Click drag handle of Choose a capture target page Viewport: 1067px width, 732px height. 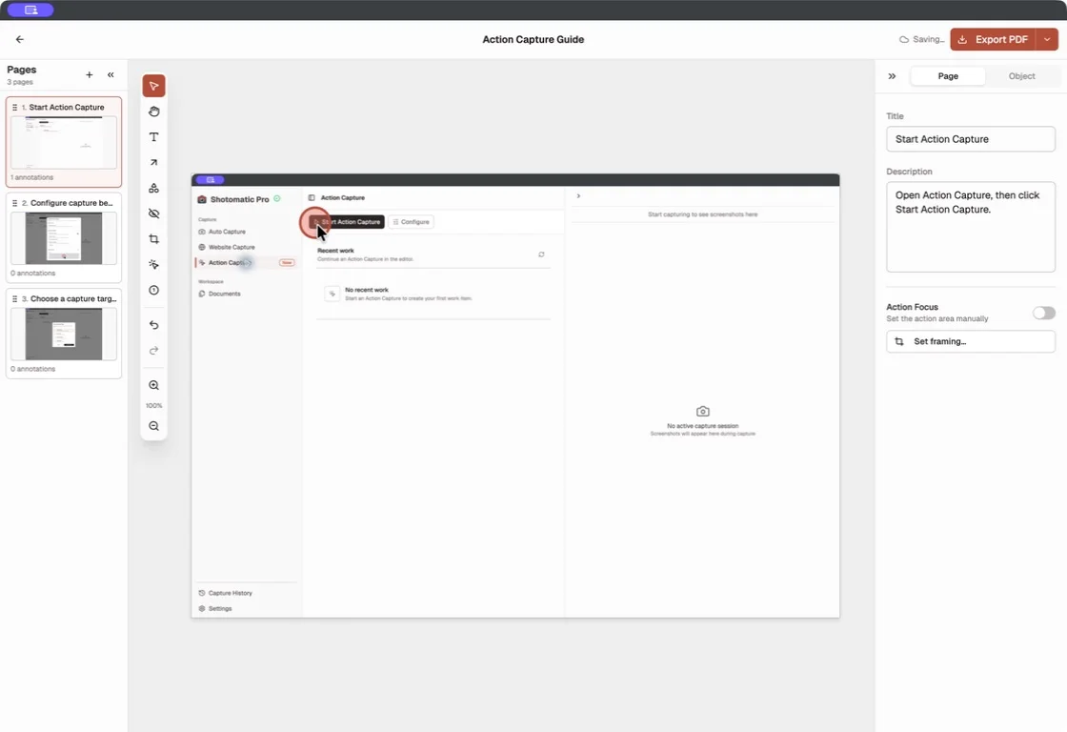point(15,299)
